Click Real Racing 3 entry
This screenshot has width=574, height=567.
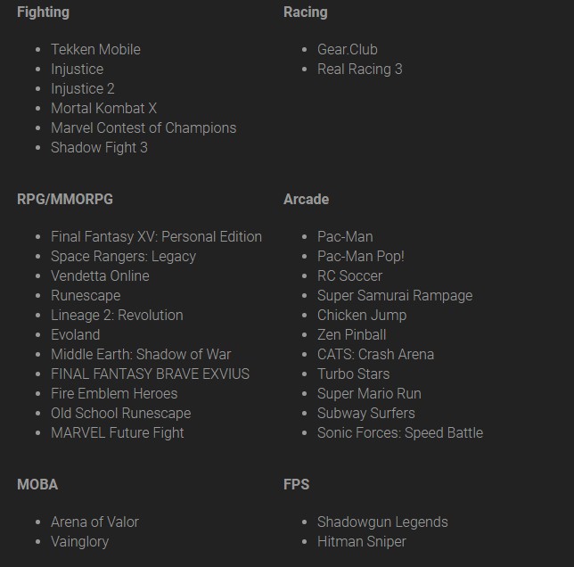(x=360, y=70)
